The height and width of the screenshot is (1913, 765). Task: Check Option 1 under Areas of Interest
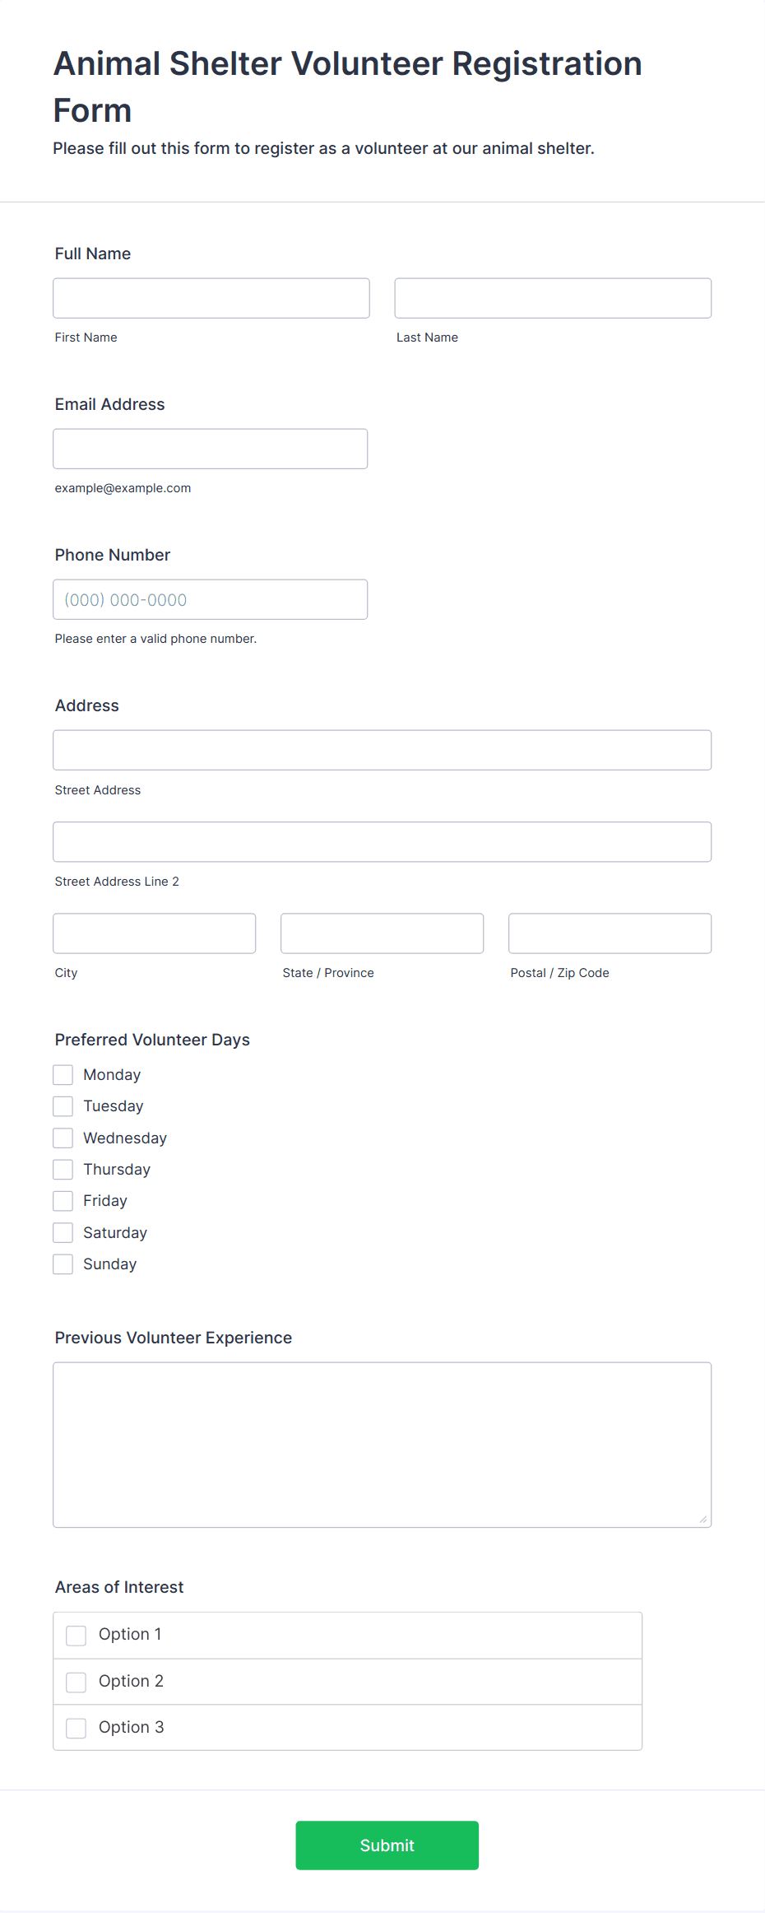click(x=76, y=1636)
